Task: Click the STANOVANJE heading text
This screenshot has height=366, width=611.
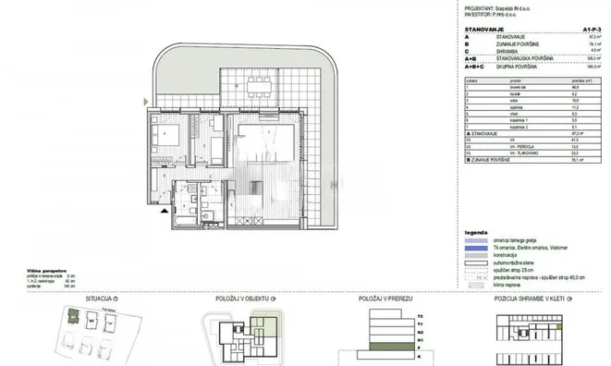Action: click(484, 30)
